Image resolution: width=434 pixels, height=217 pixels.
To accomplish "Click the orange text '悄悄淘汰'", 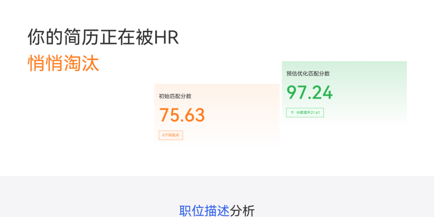I will click(x=63, y=63).
